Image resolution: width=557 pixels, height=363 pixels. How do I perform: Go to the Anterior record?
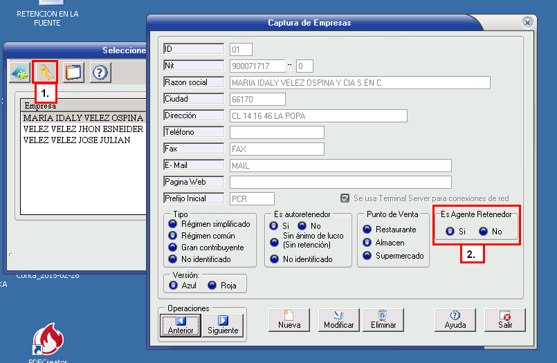tap(181, 324)
